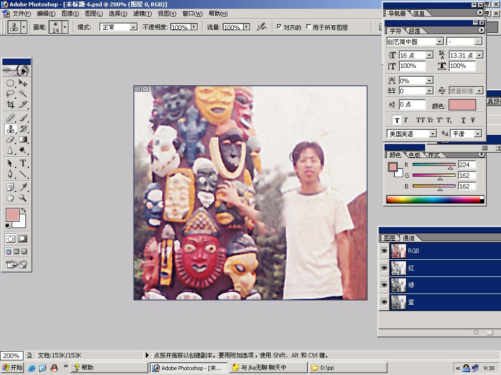Open the 滤镜 menu
Viewport: 501px width, 375px height.
click(142, 14)
